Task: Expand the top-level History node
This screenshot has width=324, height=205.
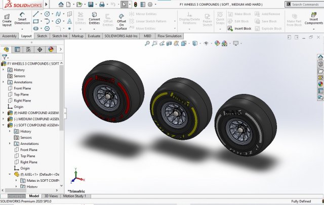Action: click(x=3, y=70)
